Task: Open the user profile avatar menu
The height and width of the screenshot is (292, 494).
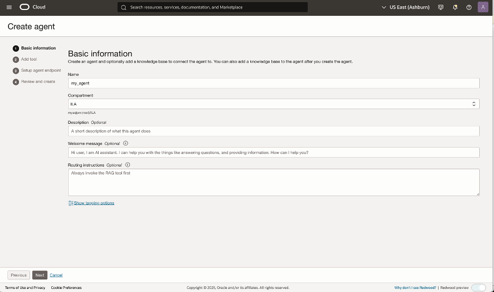Action: tap(483, 7)
